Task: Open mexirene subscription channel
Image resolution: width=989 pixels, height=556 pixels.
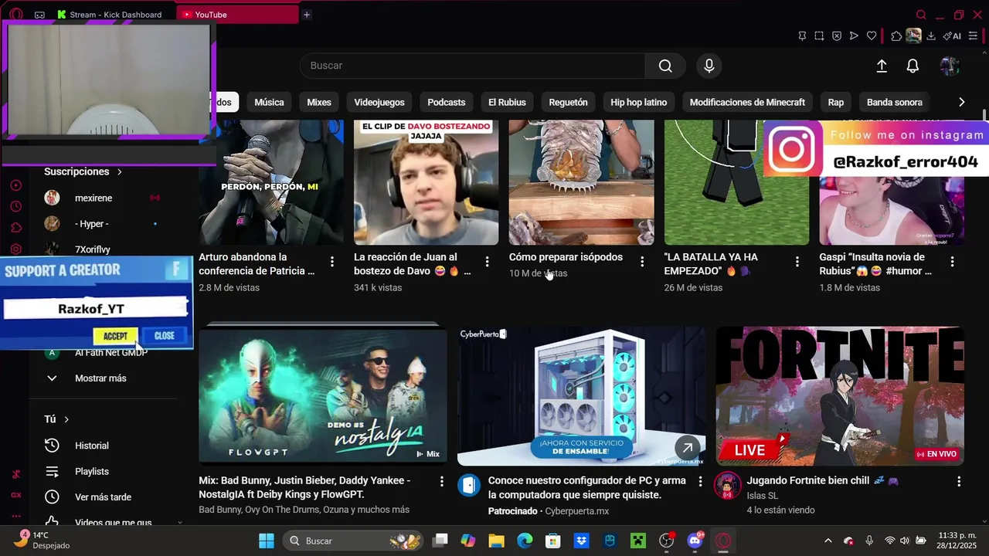Action: [x=93, y=198]
